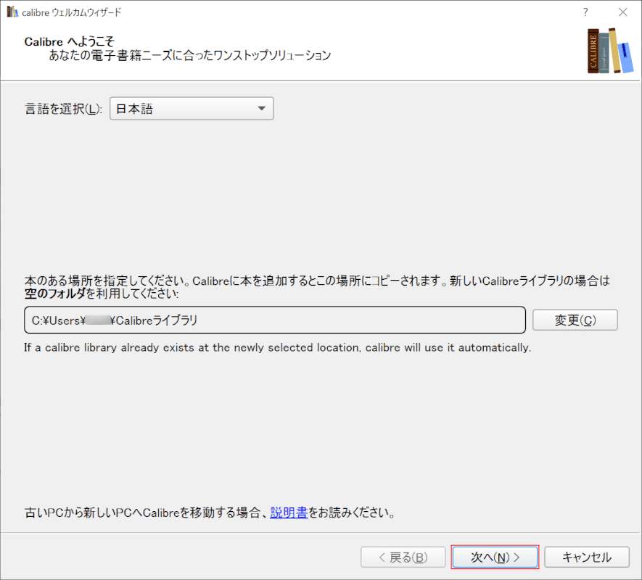Click the Calibre へようこそ heading
This screenshot has height=580, width=642.
click(69, 41)
